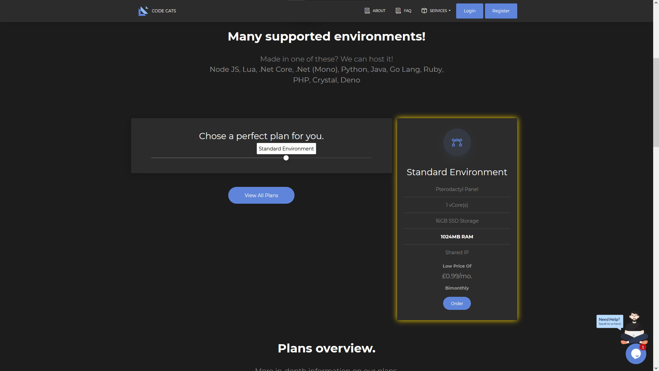Click the Made in one of these text

[326, 59]
